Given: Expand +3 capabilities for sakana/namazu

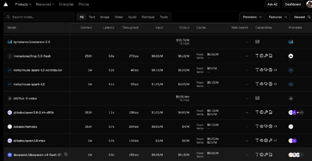Looking at the screenshot, I should pyautogui.click(x=275, y=126).
